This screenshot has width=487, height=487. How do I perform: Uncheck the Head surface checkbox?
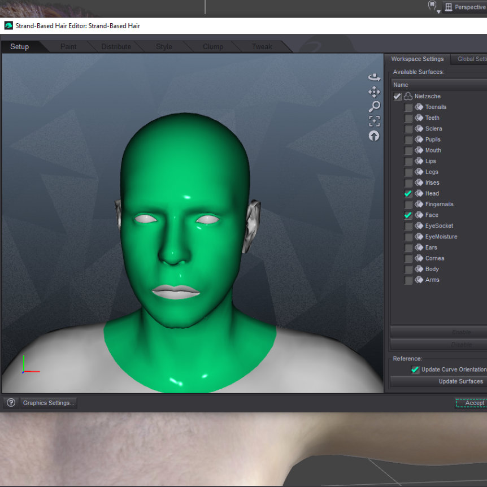point(408,194)
